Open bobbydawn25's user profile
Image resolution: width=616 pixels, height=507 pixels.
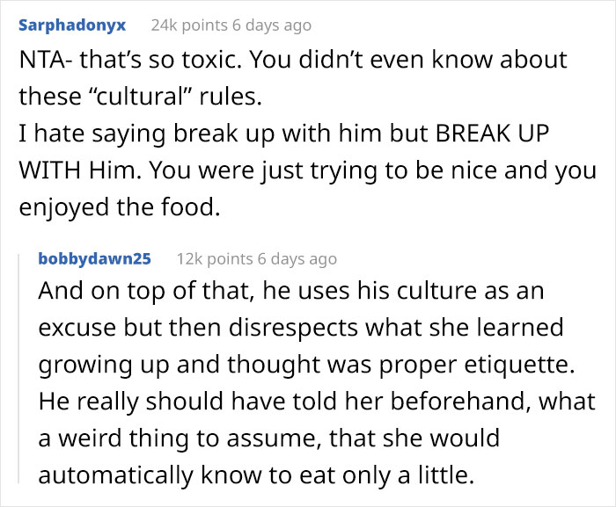[x=95, y=258]
